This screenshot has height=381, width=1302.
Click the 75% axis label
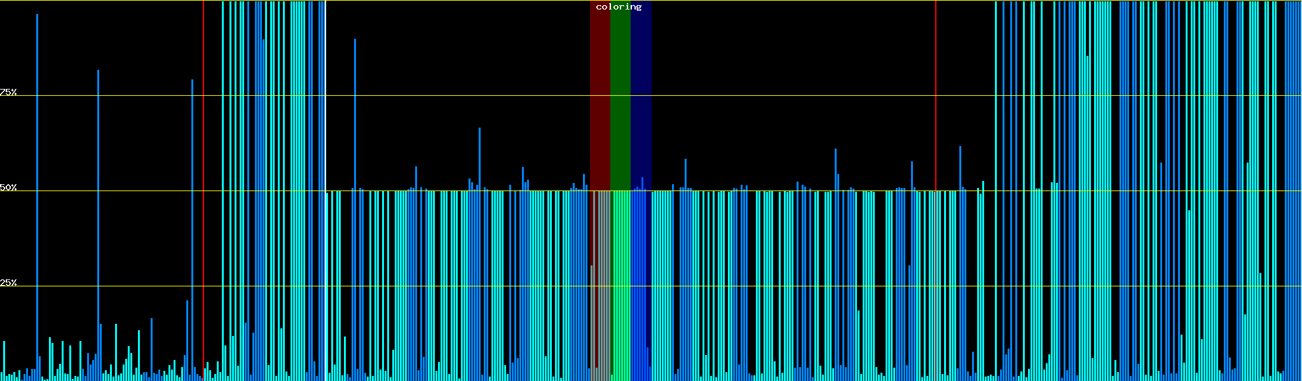tap(8, 92)
